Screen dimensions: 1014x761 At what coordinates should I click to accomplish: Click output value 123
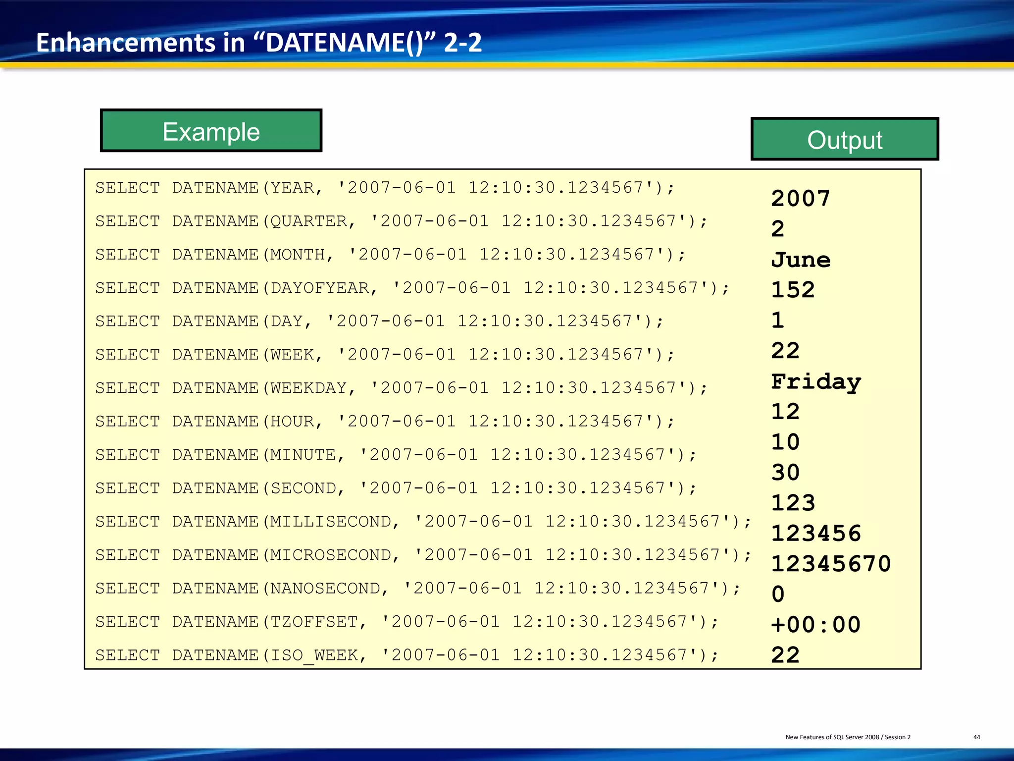tap(793, 503)
